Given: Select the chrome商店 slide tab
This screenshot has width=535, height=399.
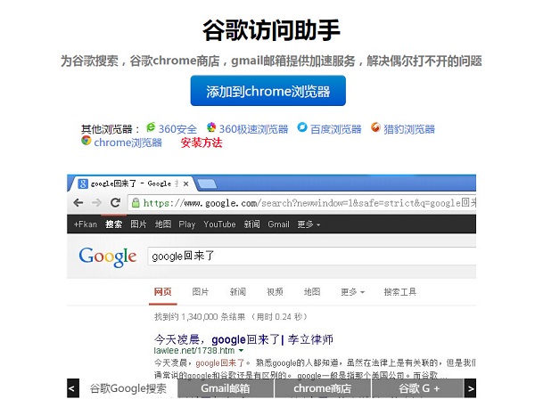Looking at the screenshot, I should (x=323, y=388).
